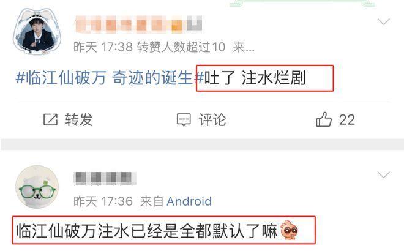
Task: Click the repost share icon
Action: 50,119
